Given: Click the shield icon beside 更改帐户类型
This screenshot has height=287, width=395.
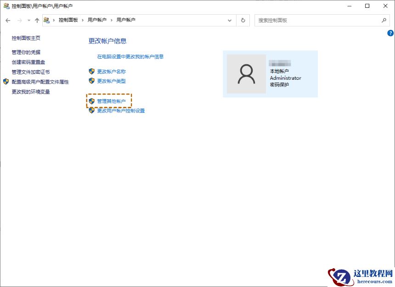Looking at the screenshot, I should [x=91, y=81].
